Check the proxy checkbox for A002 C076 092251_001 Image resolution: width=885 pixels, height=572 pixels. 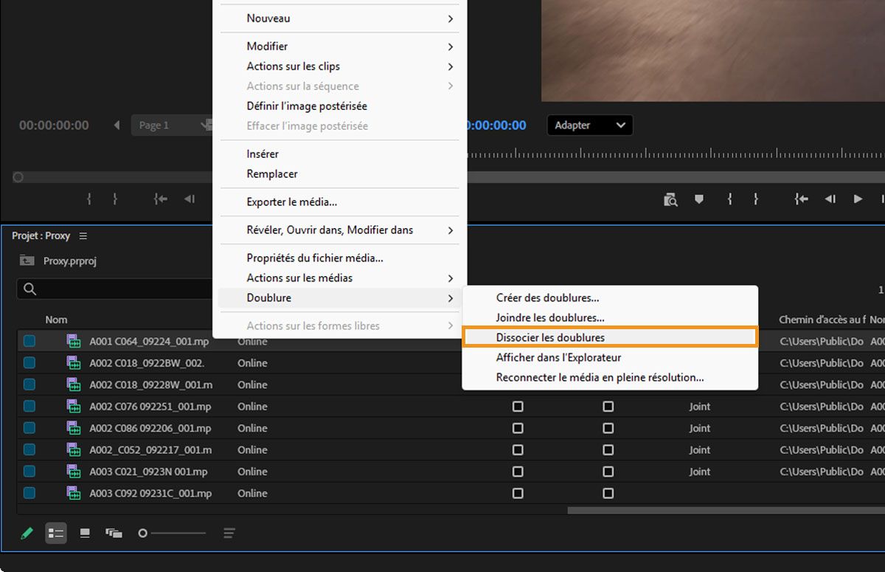click(518, 406)
